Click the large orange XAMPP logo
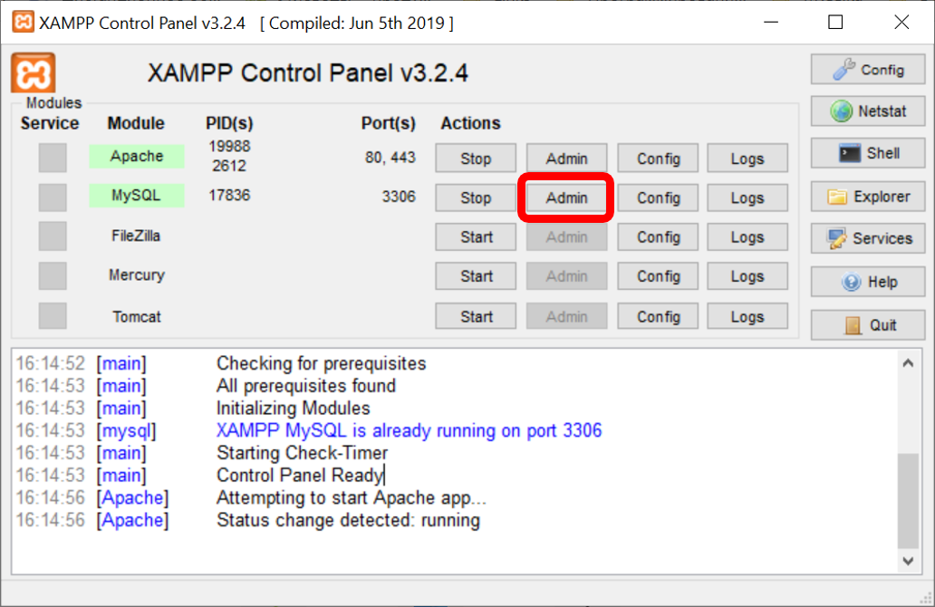This screenshot has height=607, width=935. 34,72
